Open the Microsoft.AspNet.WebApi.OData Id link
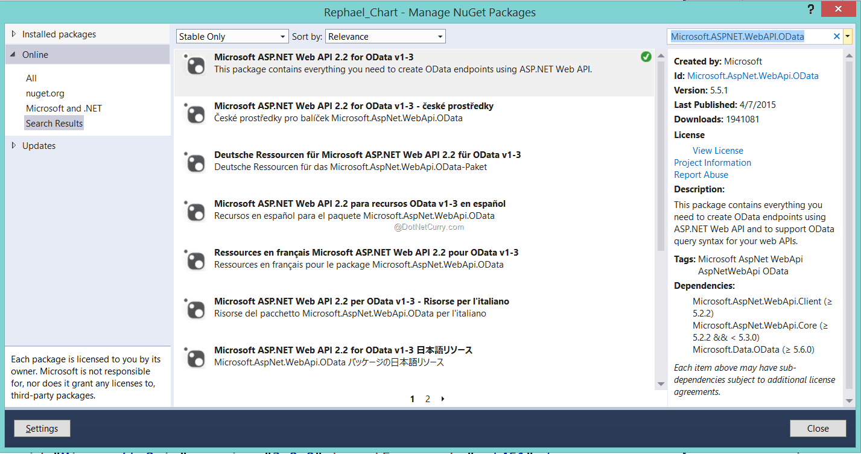 pos(753,75)
